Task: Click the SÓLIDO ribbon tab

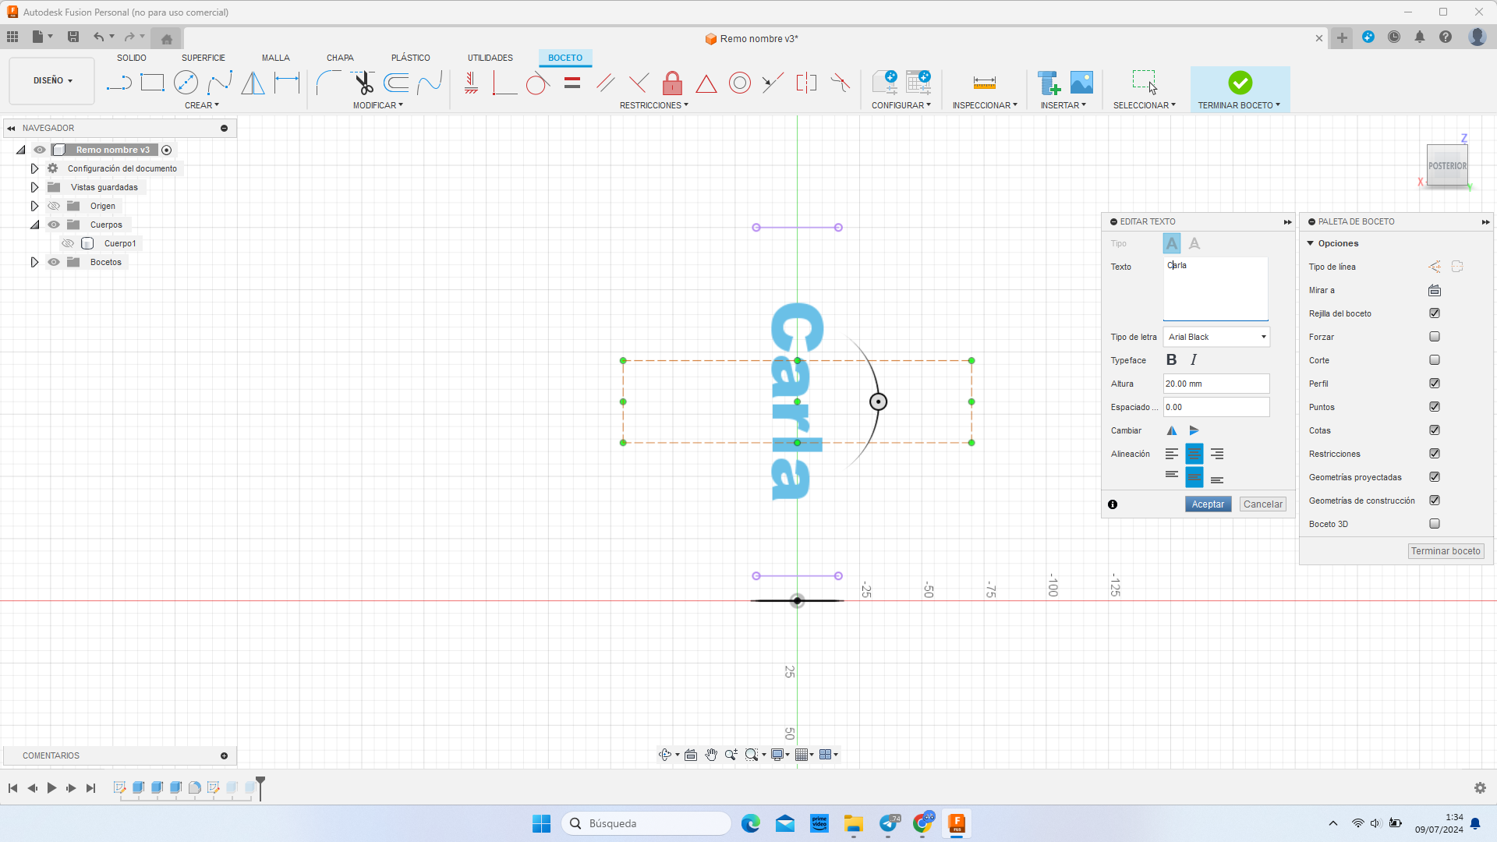Action: pos(129,58)
